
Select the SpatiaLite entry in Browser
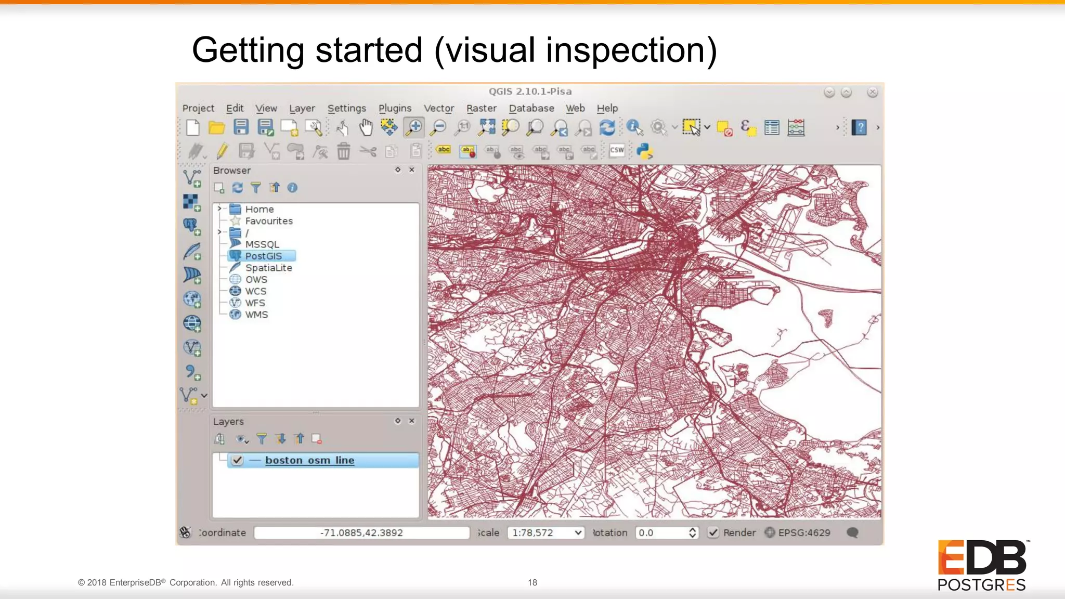pyautogui.click(x=268, y=268)
